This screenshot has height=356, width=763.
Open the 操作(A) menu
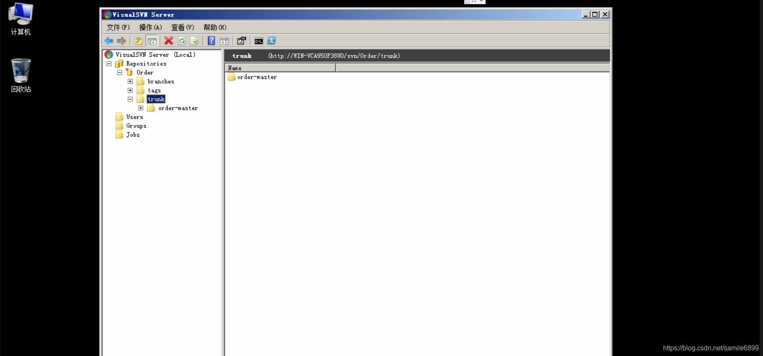pos(150,27)
